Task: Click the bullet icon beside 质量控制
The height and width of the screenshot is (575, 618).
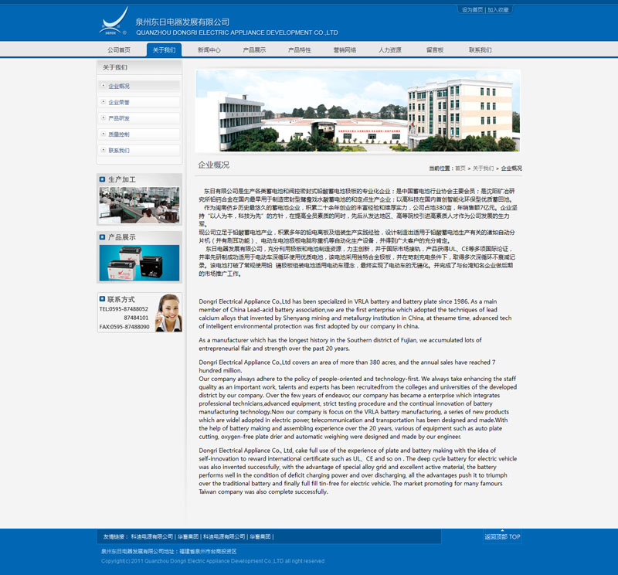Action: tap(104, 134)
